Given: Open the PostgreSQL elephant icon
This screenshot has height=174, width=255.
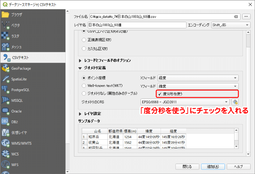Looking at the screenshot, I should (5, 90).
